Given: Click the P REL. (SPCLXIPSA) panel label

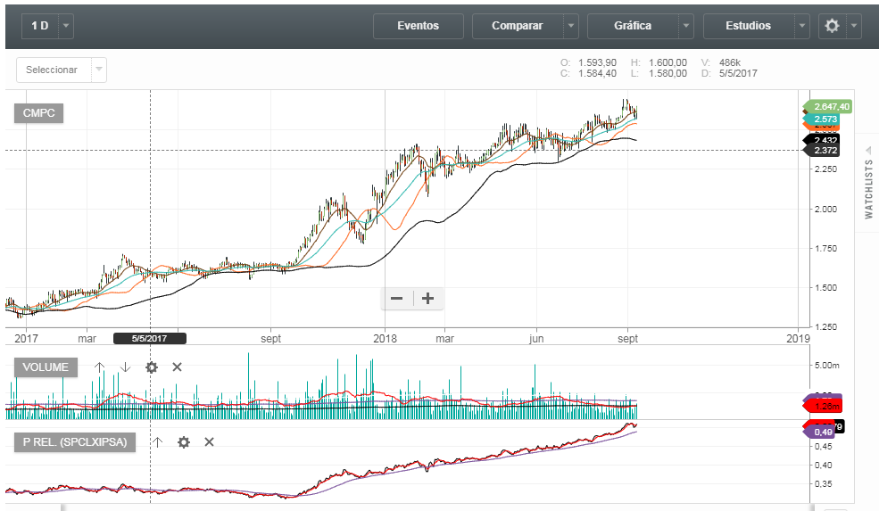Looking at the screenshot, I should tap(75, 442).
